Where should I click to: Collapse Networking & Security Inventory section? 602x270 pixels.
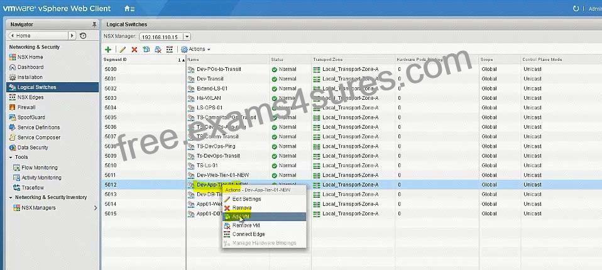[11, 198]
